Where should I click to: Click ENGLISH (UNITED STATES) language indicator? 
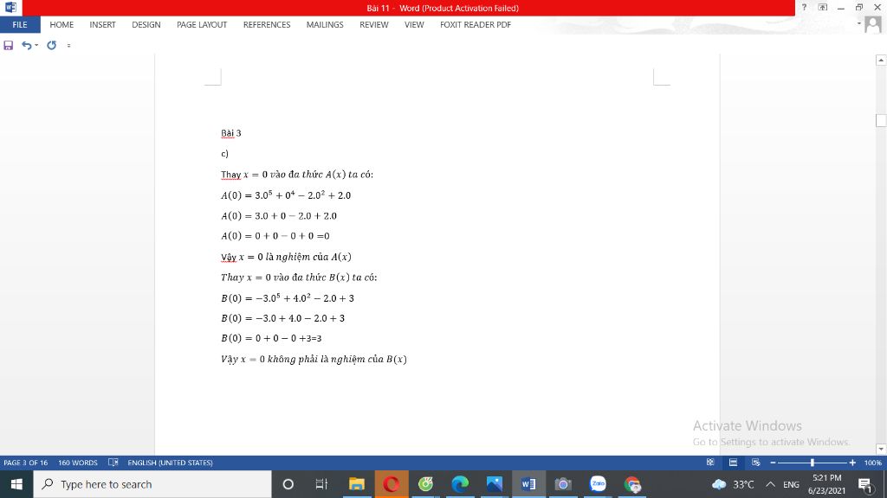[x=170, y=463]
